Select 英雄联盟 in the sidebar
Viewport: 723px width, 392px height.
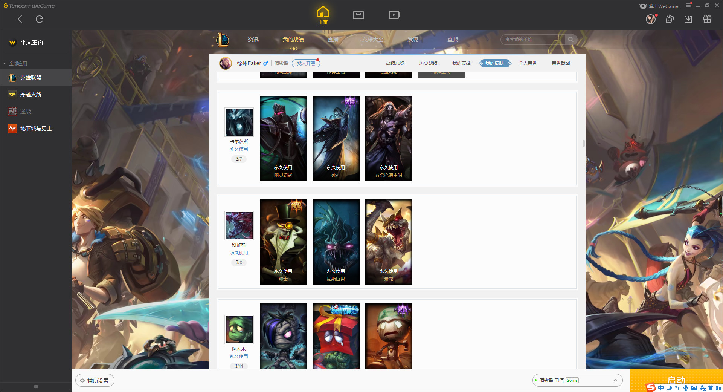click(x=36, y=78)
